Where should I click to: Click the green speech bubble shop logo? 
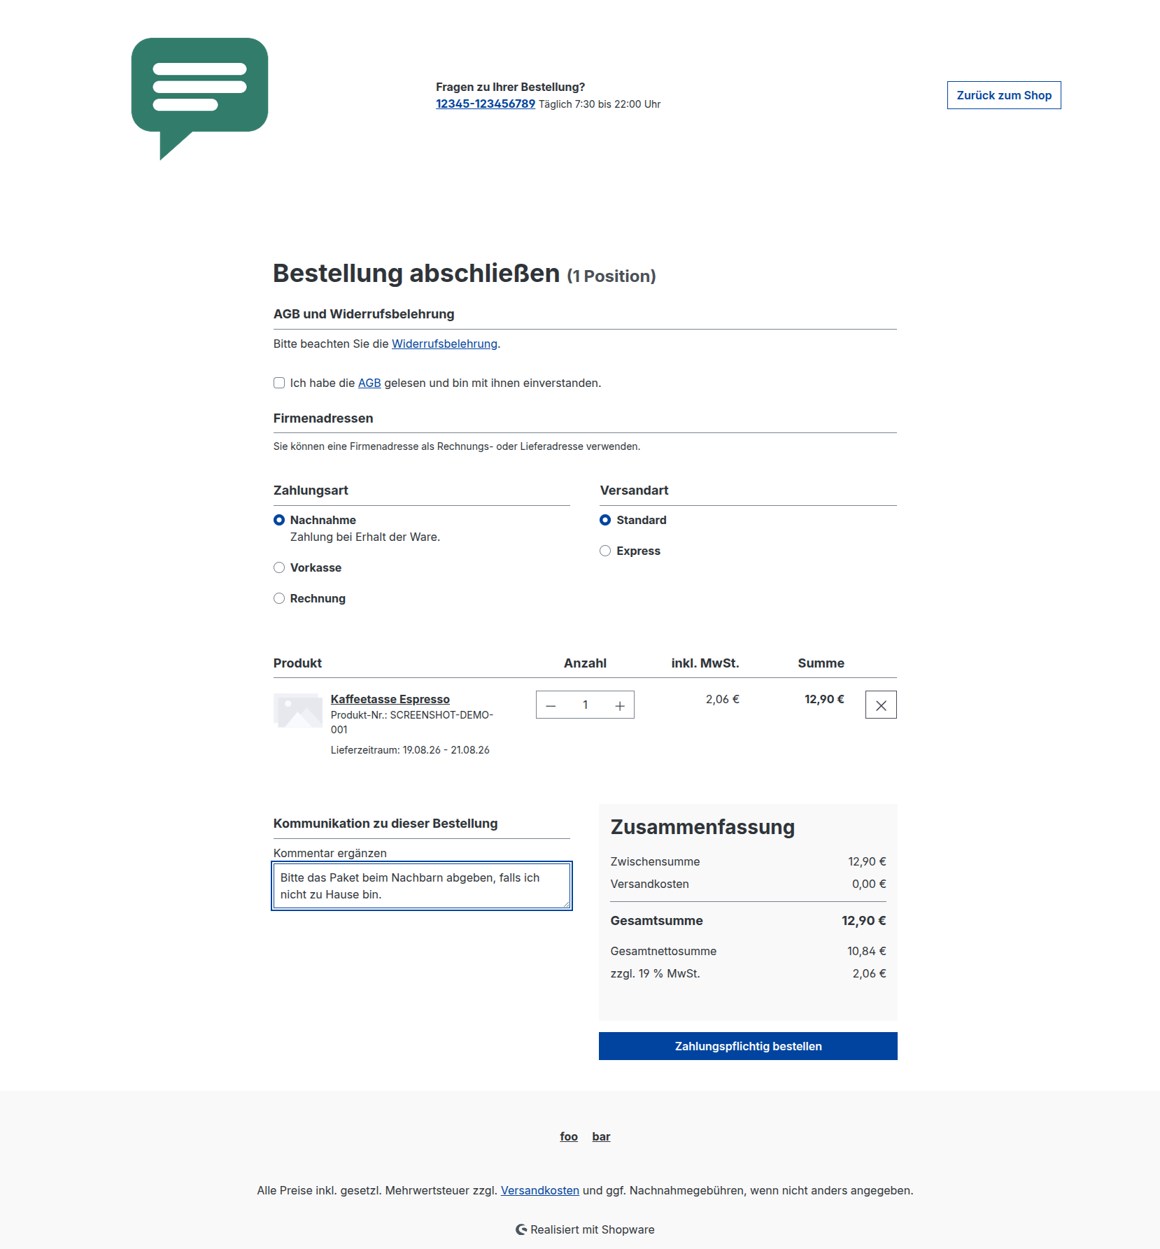click(x=199, y=99)
